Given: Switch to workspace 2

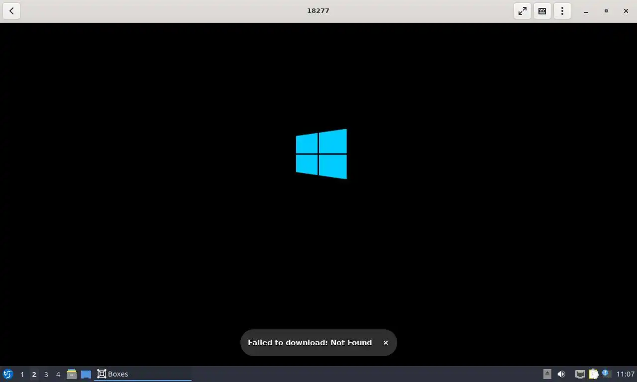Looking at the screenshot, I should [34, 375].
